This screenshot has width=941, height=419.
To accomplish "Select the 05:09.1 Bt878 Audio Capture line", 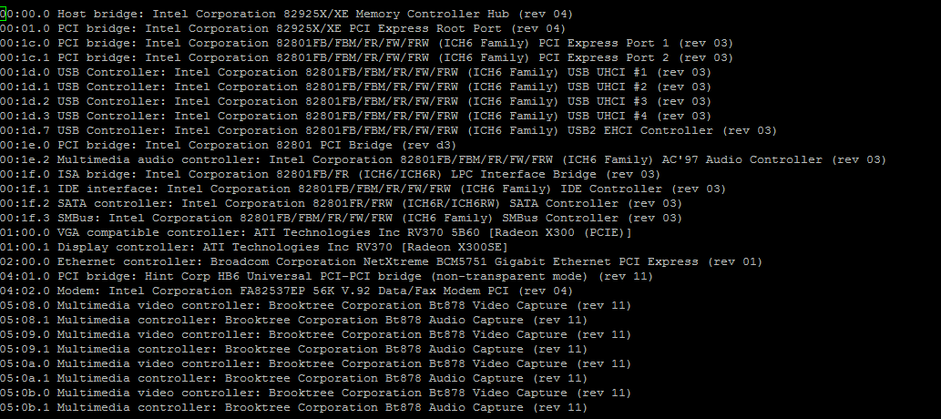I will click(x=293, y=350).
